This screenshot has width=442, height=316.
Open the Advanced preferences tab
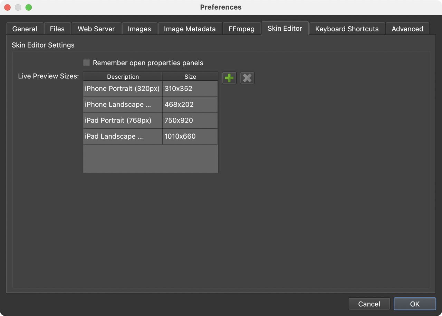pyautogui.click(x=407, y=29)
